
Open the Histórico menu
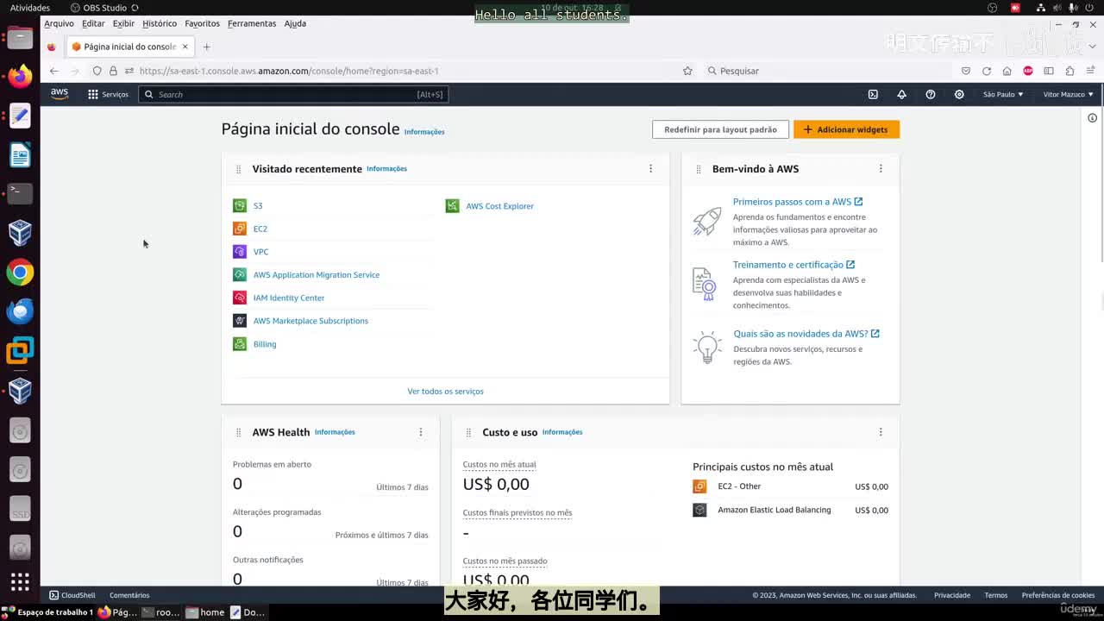click(160, 23)
